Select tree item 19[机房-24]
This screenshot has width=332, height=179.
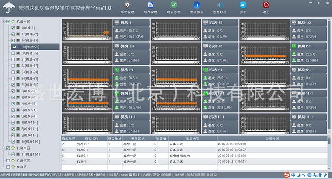(x=31, y=47)
